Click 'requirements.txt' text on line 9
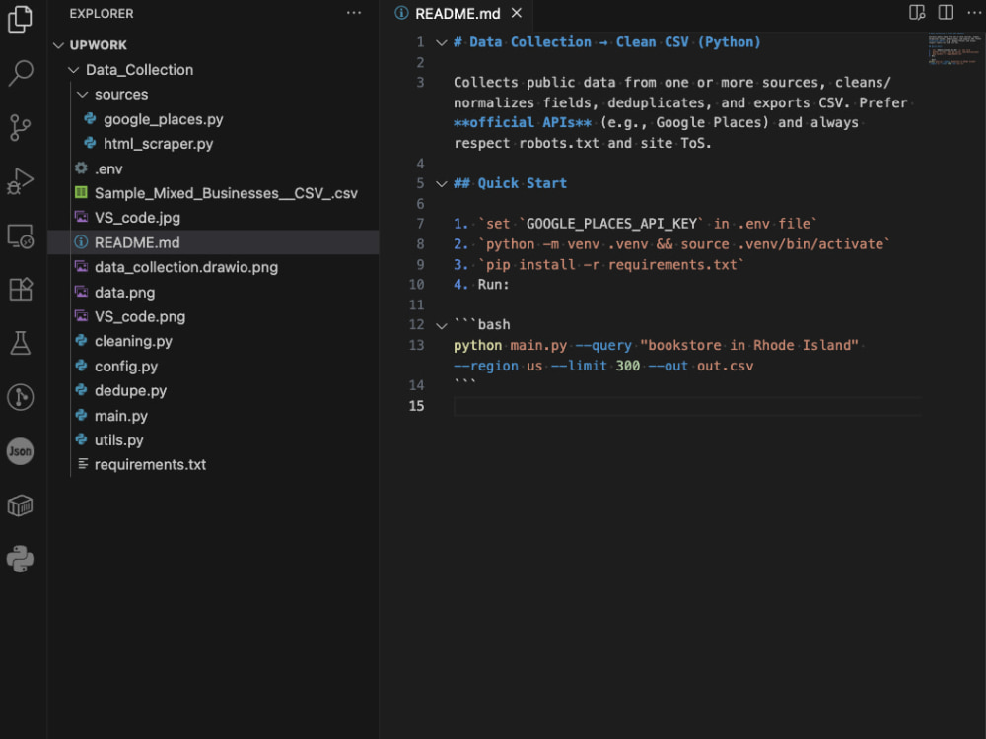The image size is (986, 739). coord(672,264)
